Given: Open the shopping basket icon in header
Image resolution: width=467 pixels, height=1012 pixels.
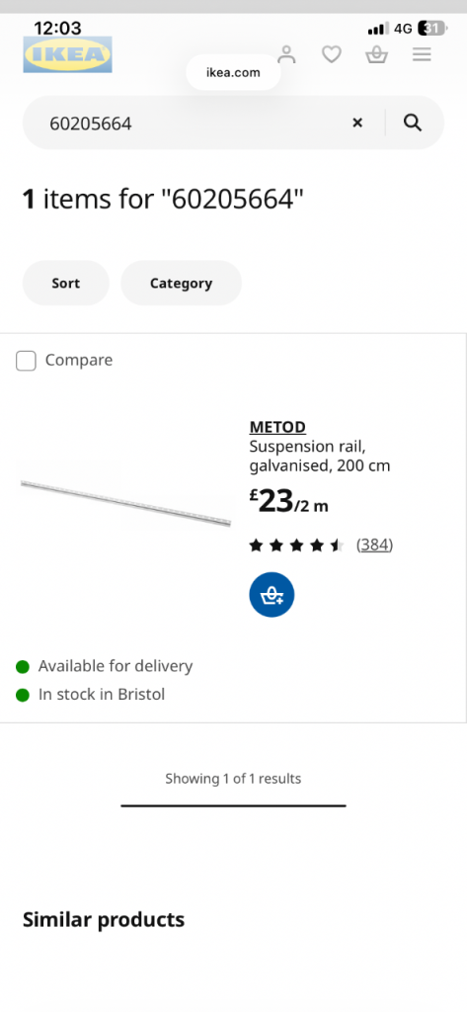Looking at the screenshot, I should tap(377, 55).
